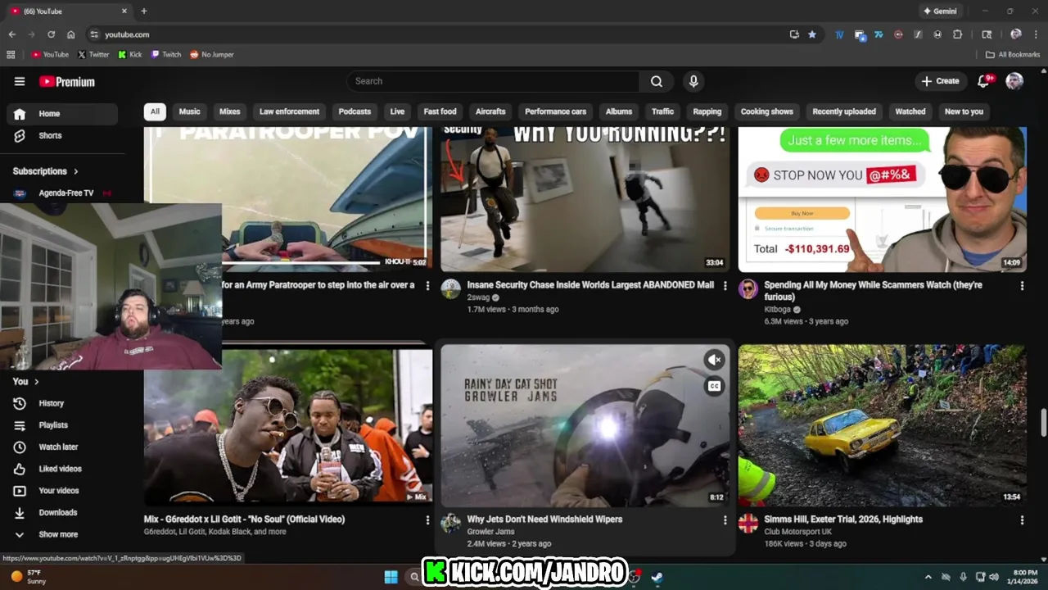Screen dimensions: 1048x590
Task: Select the New to you chip
Action: pos(964,111)
